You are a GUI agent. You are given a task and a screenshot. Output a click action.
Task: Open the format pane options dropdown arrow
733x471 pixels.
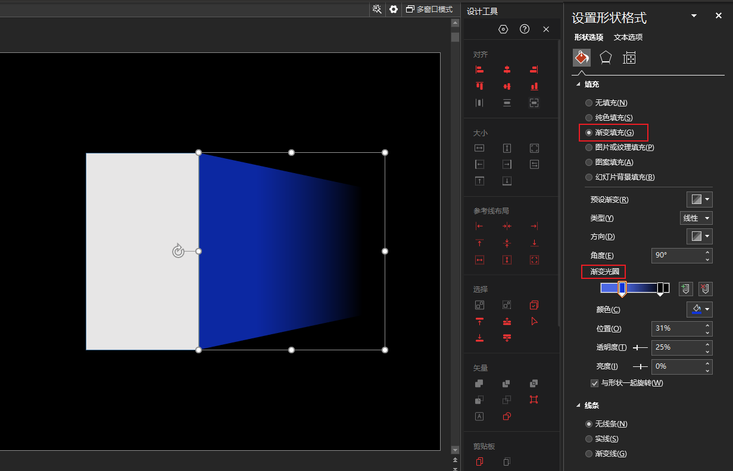click(694, 16)
